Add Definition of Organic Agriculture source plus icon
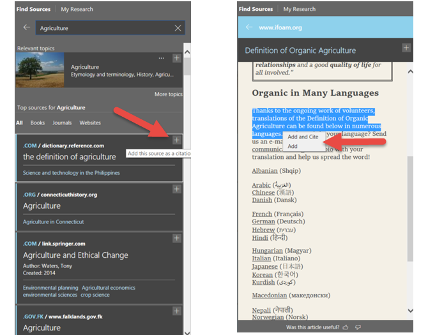The height and width of the screenshot is (335, 428). [x=406, y=48]
